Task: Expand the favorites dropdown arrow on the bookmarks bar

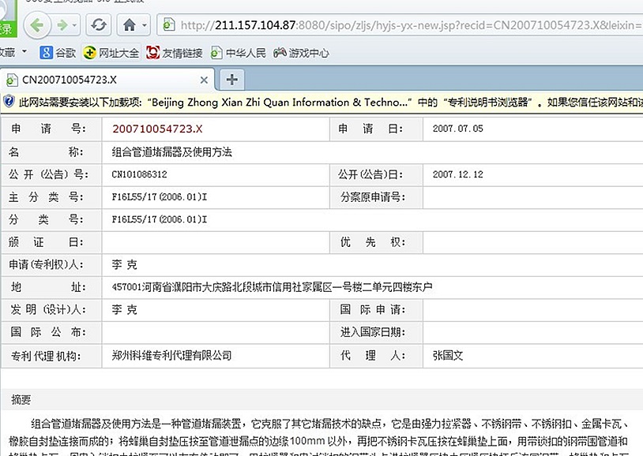Action: tap(24, 53)
